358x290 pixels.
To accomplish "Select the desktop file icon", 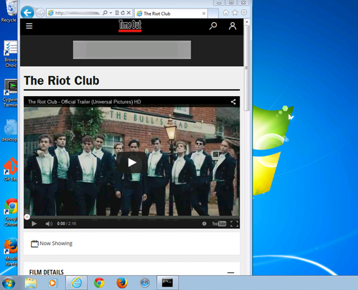I will tap(9, 131).
